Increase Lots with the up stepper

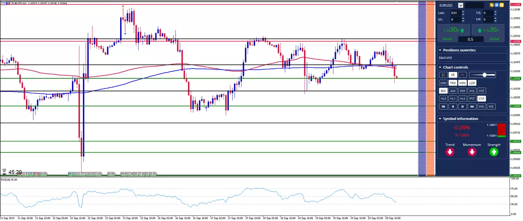pos(463,11)
